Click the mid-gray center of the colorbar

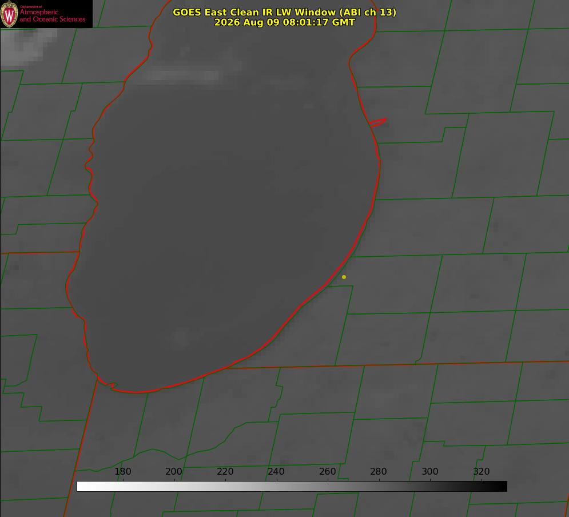[x=292, y=487]
